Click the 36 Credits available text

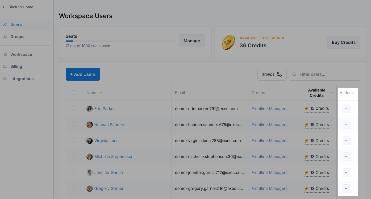253,45
